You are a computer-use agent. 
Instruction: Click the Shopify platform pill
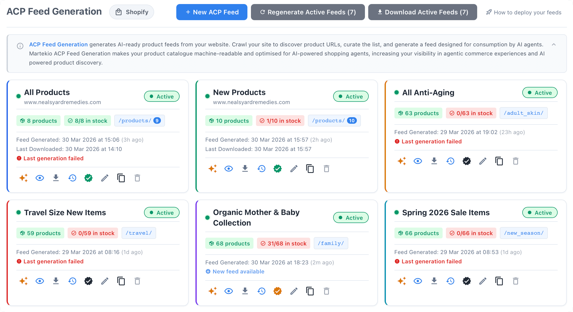132,12
